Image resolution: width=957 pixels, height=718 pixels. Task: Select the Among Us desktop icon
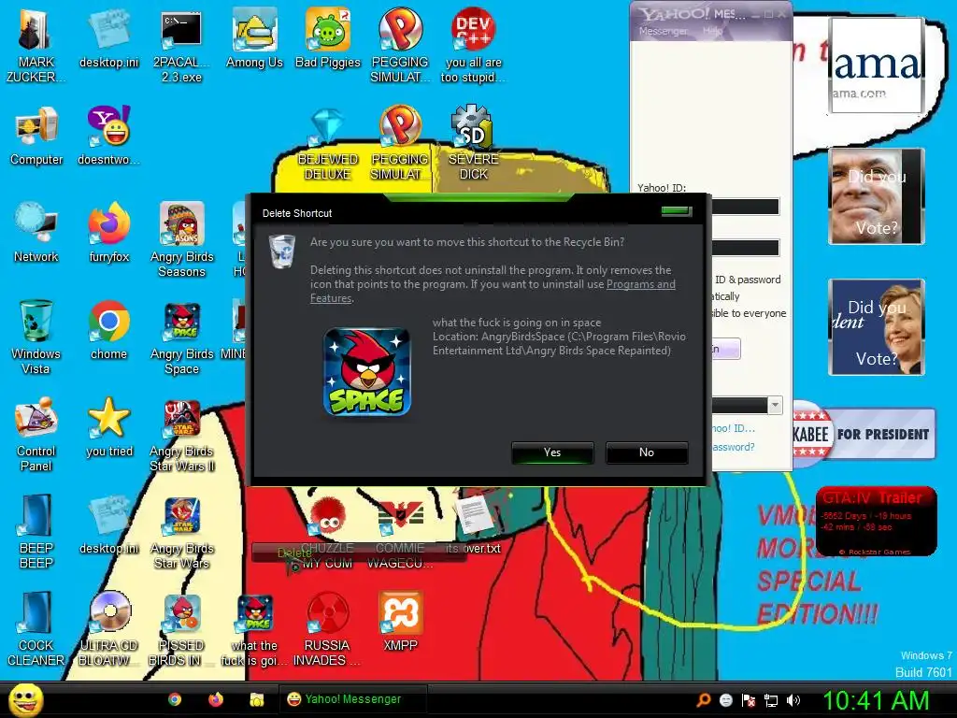point(254,39)
